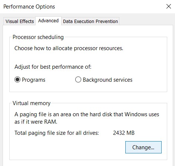Select the Advanced tab

[48, 21]
